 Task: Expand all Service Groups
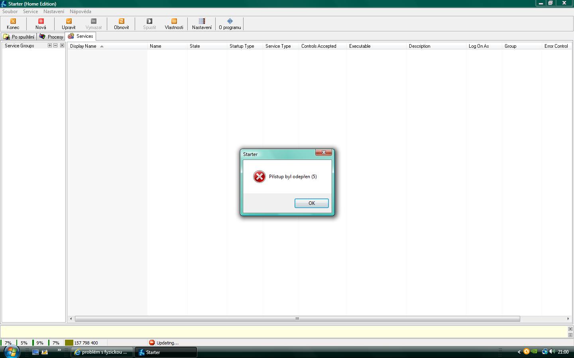pyautogui.click(x=50, y=45)
